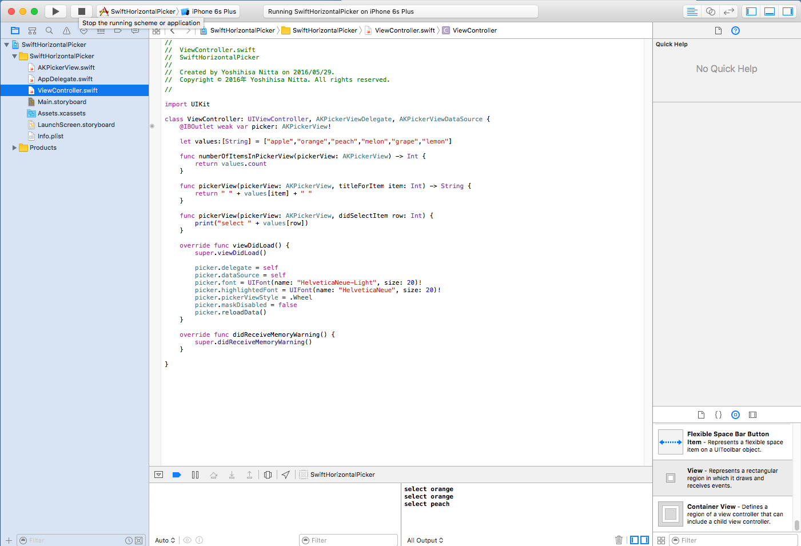Pause program execution in debug bar
The width and height of the screenshot is (801, 546).
click(x=195, y=475)
